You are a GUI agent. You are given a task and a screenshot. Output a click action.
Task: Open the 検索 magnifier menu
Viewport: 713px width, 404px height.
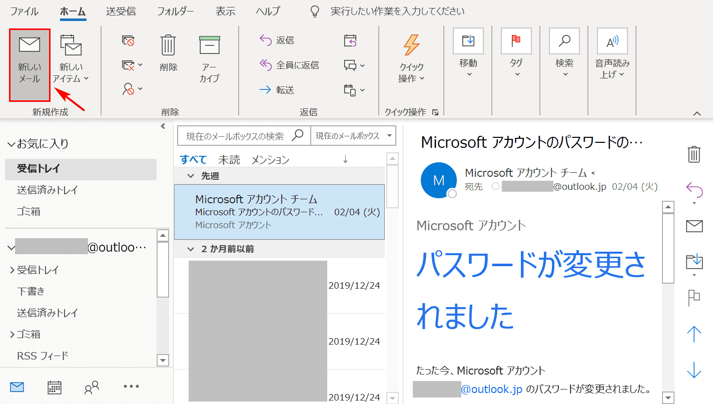564,53
